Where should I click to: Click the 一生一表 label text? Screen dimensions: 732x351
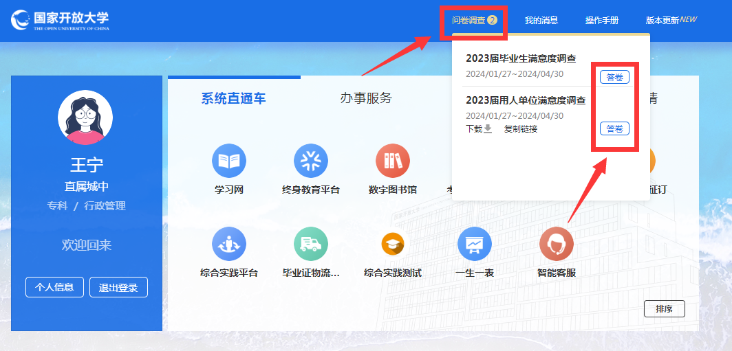(475, 273)
